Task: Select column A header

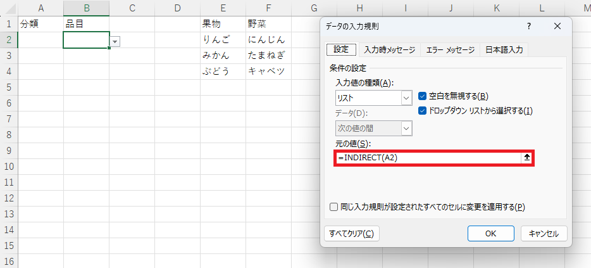Action: (40, 8)
